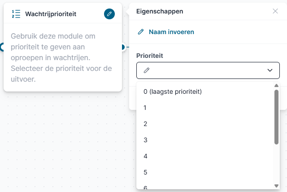287x192 pixels.
Task: Click the gray scrollbar thumb in dropdown list
Action: click(276, 117)
